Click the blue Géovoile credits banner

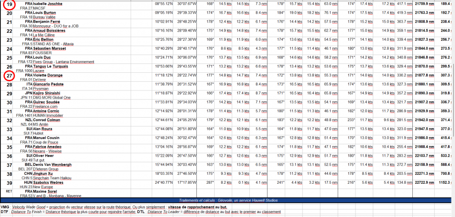tap(227, 200)
